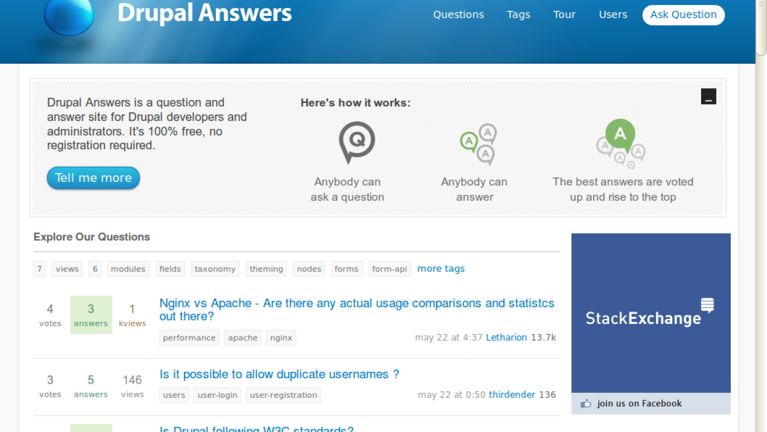Filter by the nodes tag

(309, 269)
